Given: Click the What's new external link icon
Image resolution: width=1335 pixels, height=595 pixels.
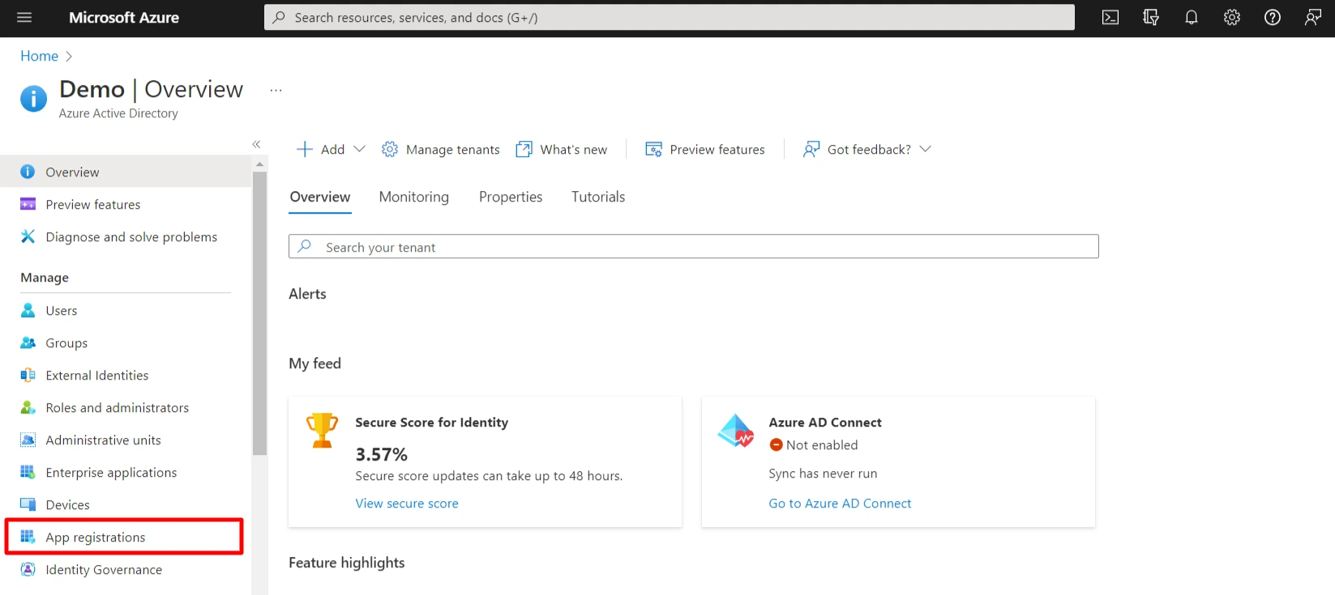Looking at the screenshot, I should [x=524, y=149].
